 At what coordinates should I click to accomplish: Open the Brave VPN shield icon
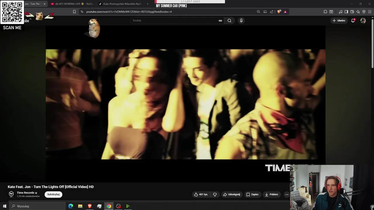364,12
